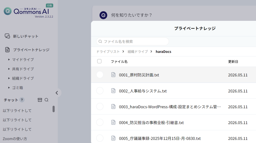This screenshot has width=256, height=143.
Task: Open the chat archive box icon
Action: [x=40, y=100]
